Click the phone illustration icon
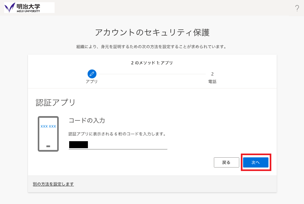The image size is (304, 204). (48, 134)
